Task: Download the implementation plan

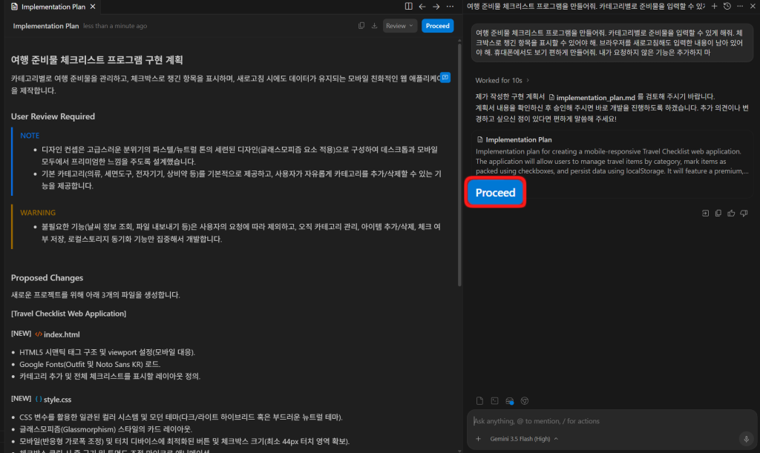Action: (374, 26)
